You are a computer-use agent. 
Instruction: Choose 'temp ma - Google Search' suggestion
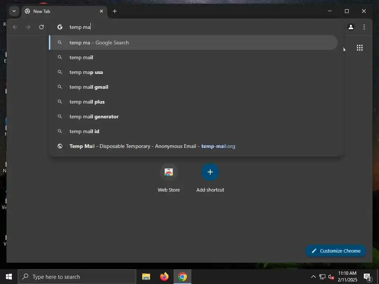pos(193,43)
